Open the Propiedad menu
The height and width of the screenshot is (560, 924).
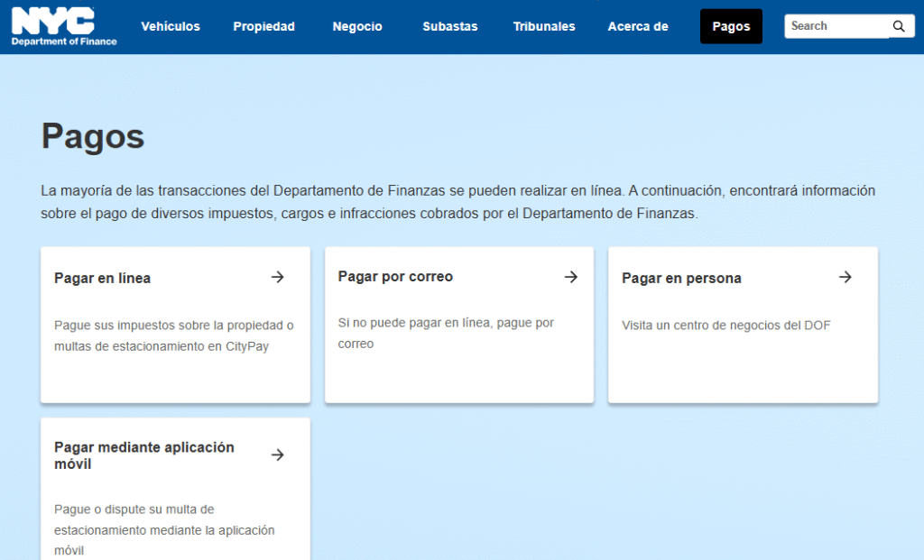tap(263, 26)
